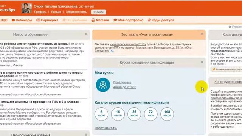
Task: Open the Вебинары menu item
Action: click(x=22, y=20)
